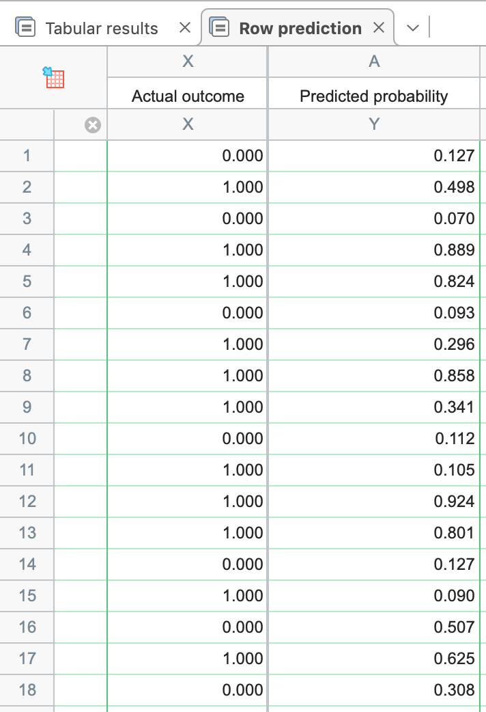Viewport: 486px width, 712px height.
Task: Click the cell with value 0.498
Action: point(374,187)
